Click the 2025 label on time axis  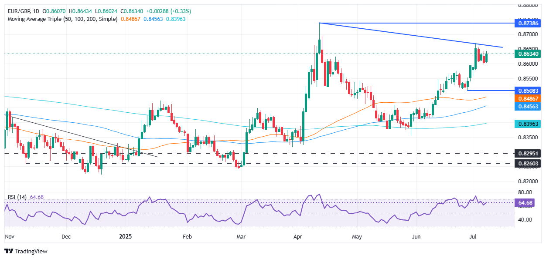126,236
